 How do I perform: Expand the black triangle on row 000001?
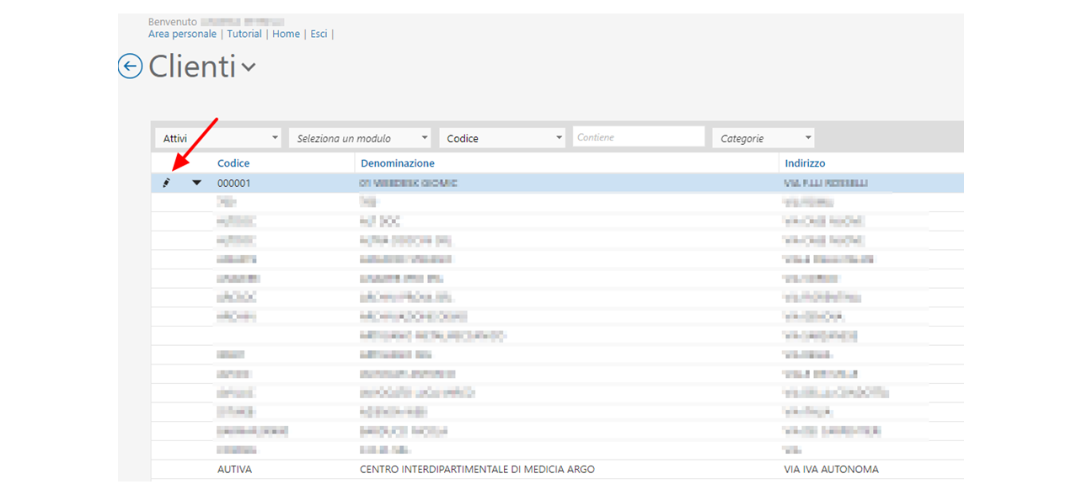[x=197, y=183]
